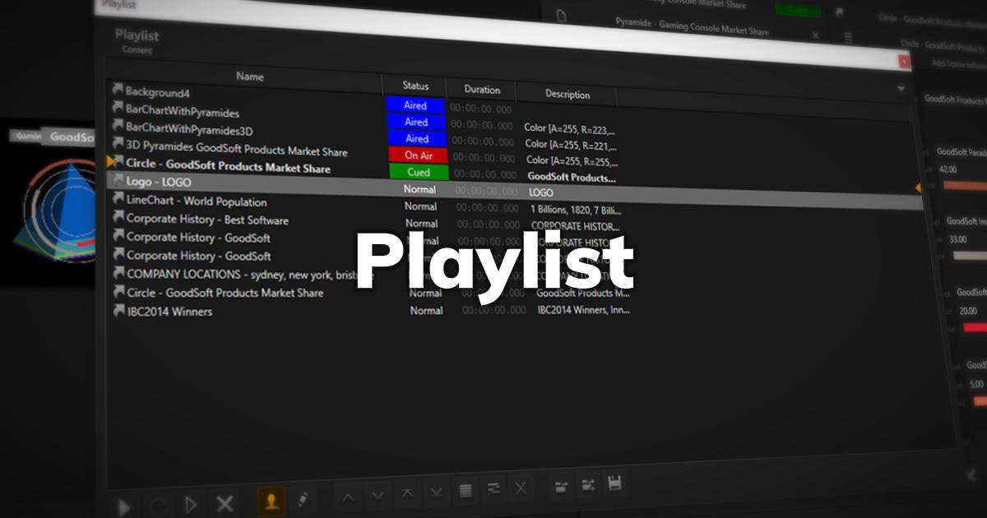This screenshot has width=987, height=518.
Task: Select the pencil edit icon
Action: pyautogui.click(x=303, y=498)
